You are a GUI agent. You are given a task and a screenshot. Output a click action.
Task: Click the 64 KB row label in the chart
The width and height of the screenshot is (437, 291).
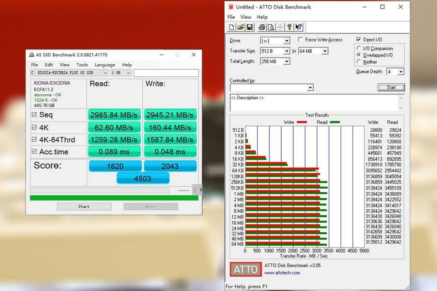[x=237, y=171]
